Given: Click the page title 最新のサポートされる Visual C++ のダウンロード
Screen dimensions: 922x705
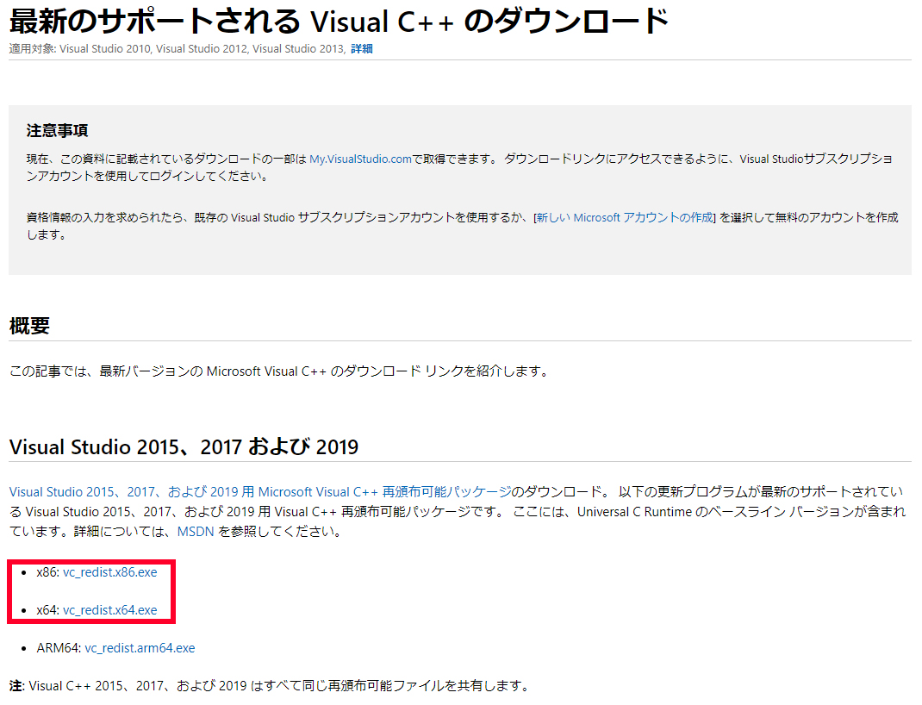Looking at the screenshot, I should [x=340, y=22].
